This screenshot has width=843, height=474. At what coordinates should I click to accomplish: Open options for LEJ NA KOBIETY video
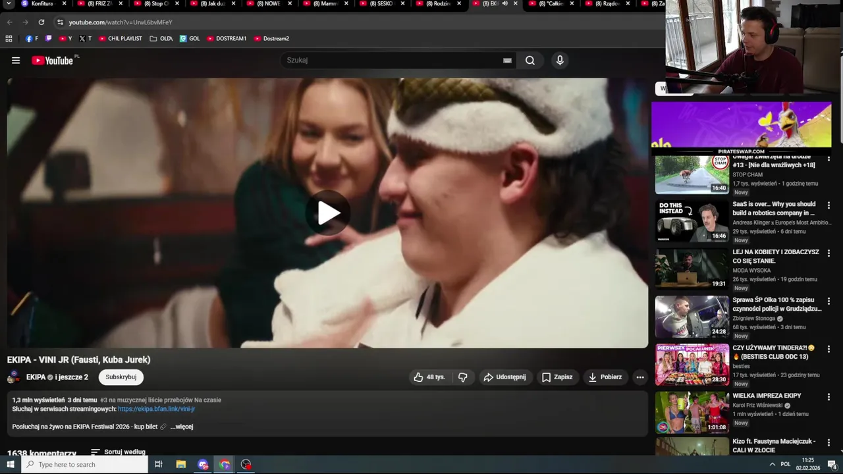[829, 253]
